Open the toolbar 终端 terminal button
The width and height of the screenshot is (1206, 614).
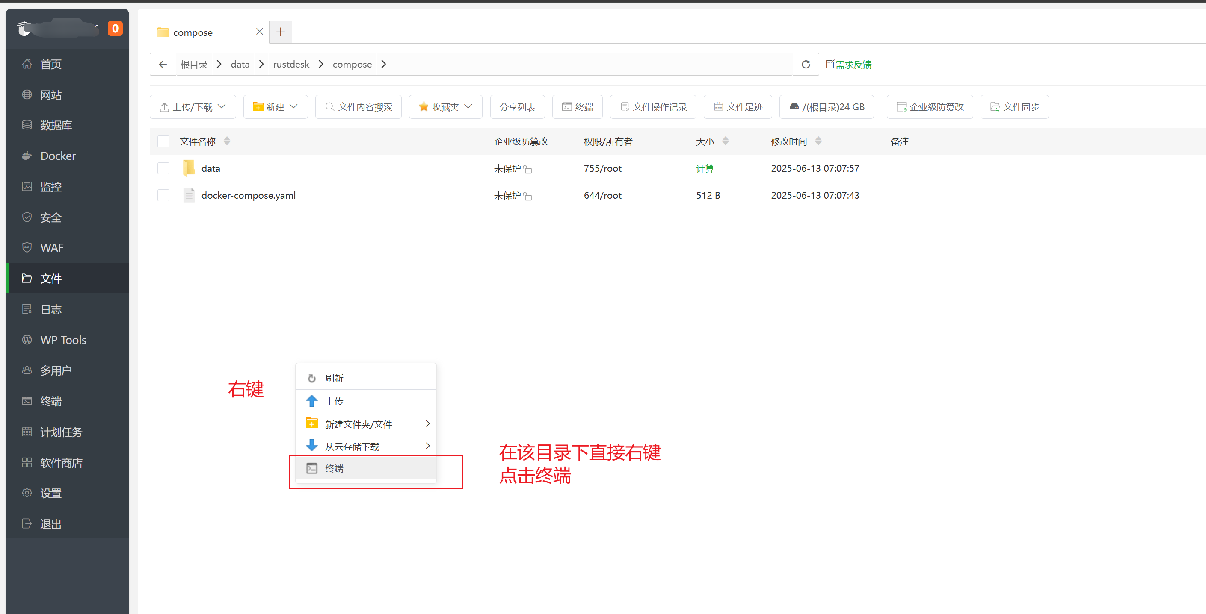point(577,107)
